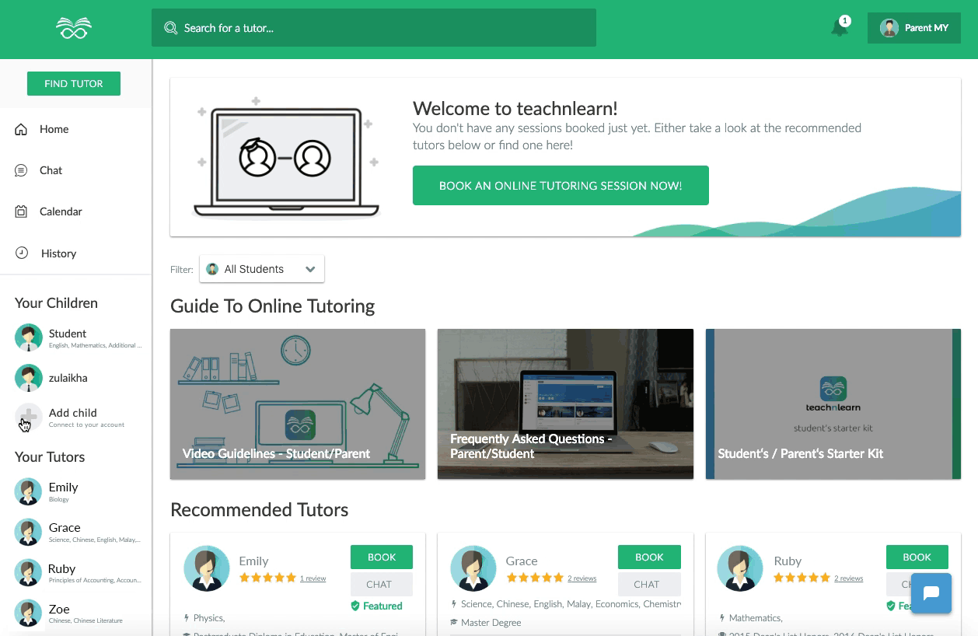Select Chat in the sidebar
Image resolution: width=978 pixels, height=636 pixels.
pos(51,170)
